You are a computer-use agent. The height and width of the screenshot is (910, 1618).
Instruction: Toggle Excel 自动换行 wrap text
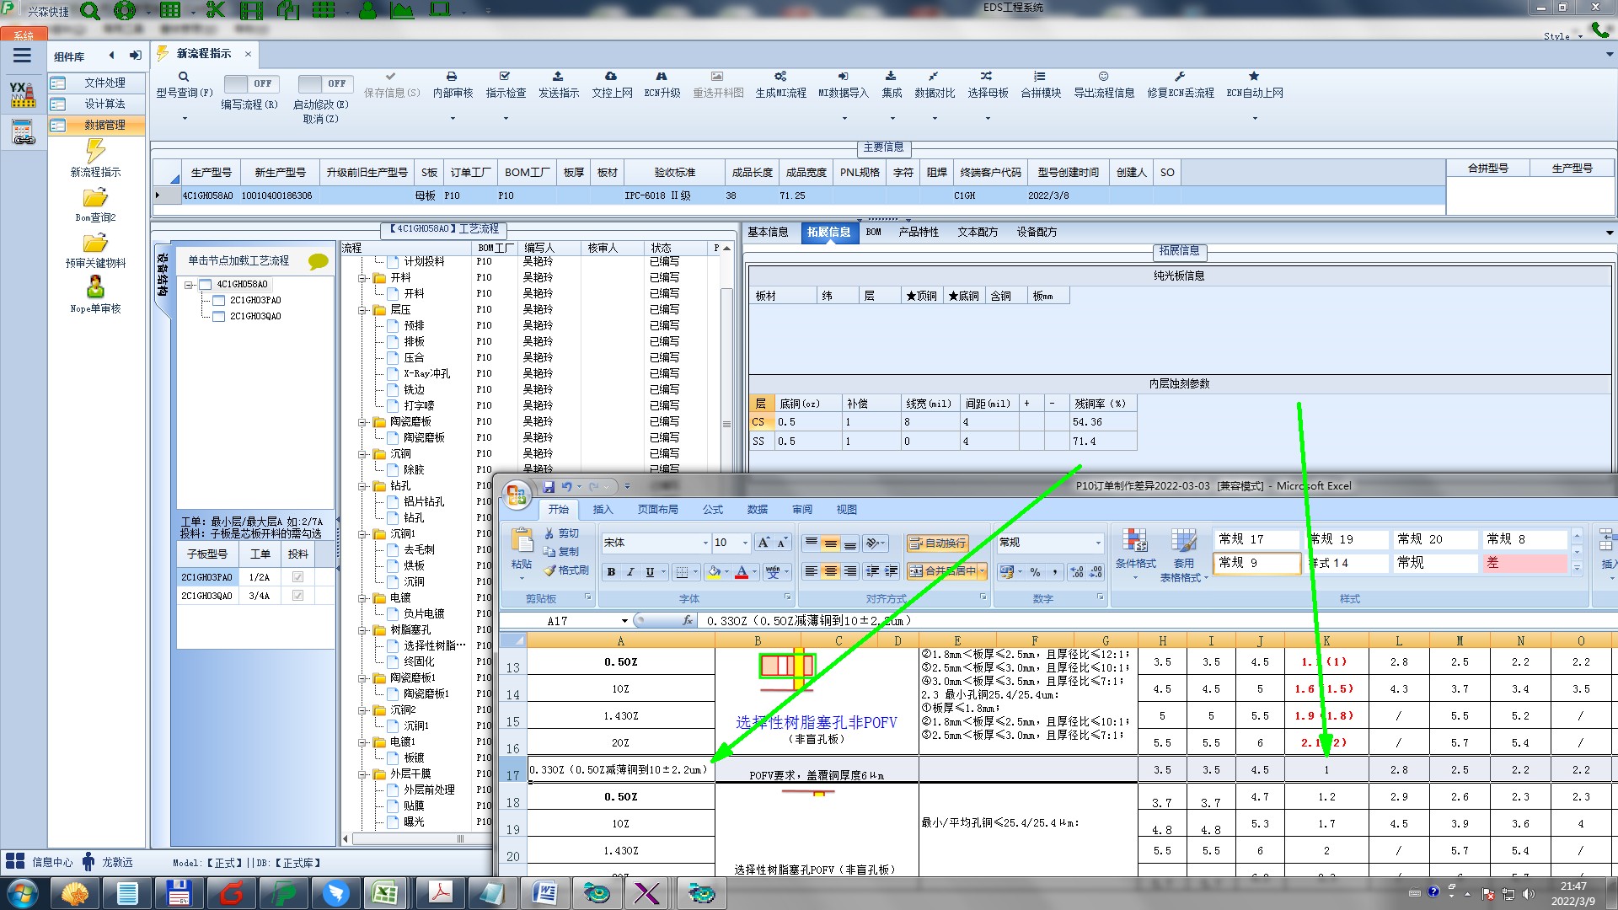[937, 543]
